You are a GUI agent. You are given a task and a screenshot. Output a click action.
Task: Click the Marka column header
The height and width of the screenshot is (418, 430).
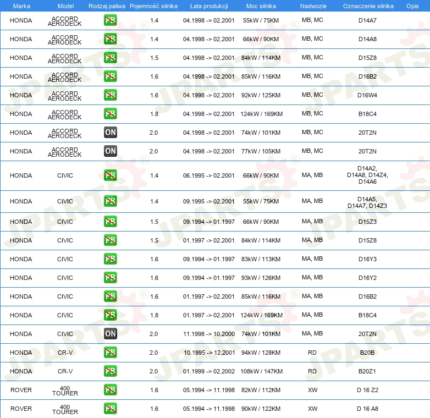(21, 6)
